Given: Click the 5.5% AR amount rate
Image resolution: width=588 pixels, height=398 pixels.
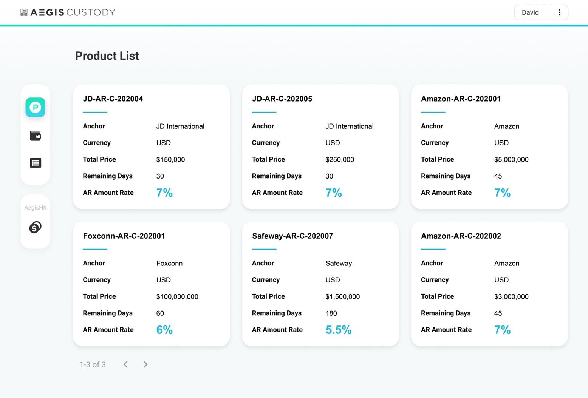Looking at the screenshot, I should click(339, 330).
